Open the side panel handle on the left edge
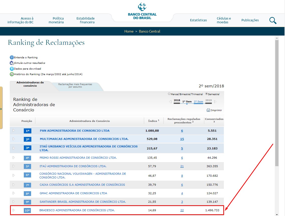This screenshot has width=285, height=216. 1,109
